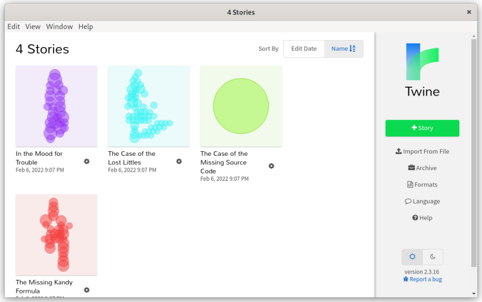
Task: Create a new story with +Story button
Action: (422, 128)
